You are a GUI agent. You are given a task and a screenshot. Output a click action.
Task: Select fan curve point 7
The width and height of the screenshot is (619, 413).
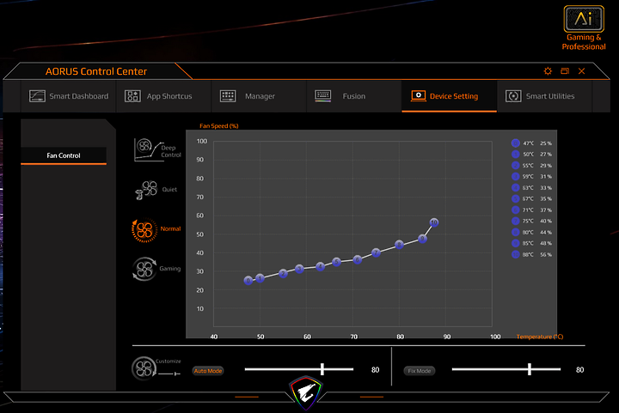pyautogui.click(x=376, y=252)
